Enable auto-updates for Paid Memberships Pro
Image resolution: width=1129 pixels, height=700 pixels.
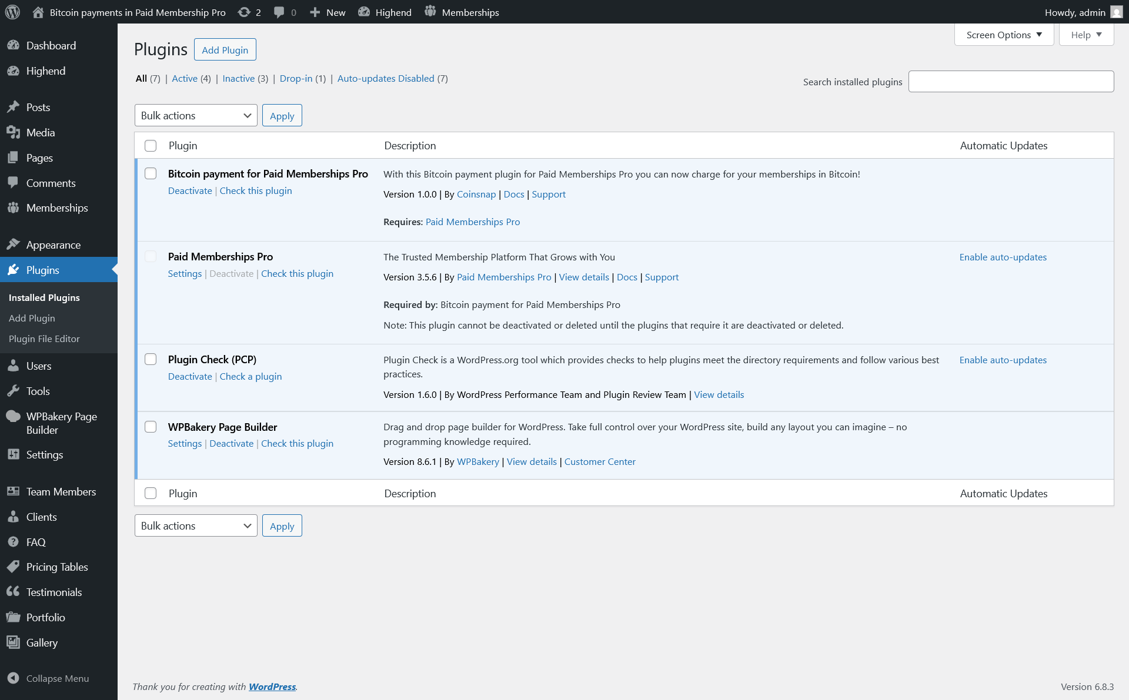tap(1003, 257)
